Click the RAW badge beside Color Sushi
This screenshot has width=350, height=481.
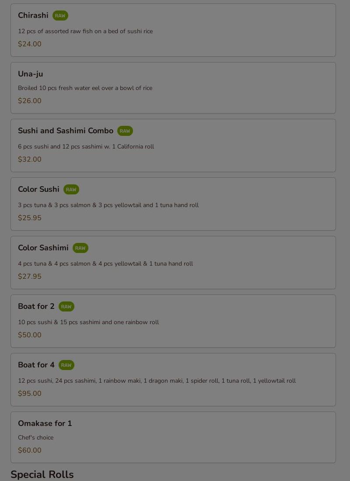[71, 190]
